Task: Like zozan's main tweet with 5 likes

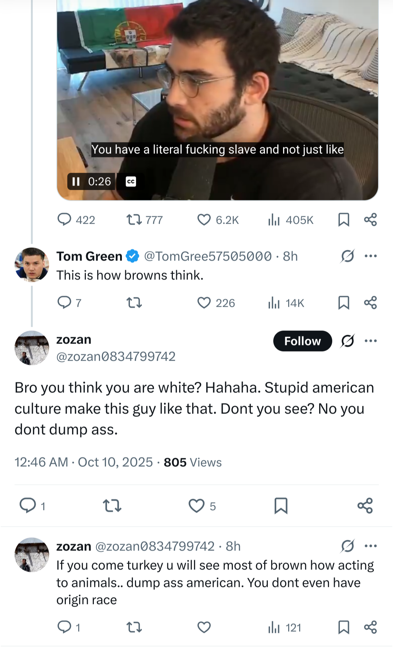Action: [x=202, y=506]
